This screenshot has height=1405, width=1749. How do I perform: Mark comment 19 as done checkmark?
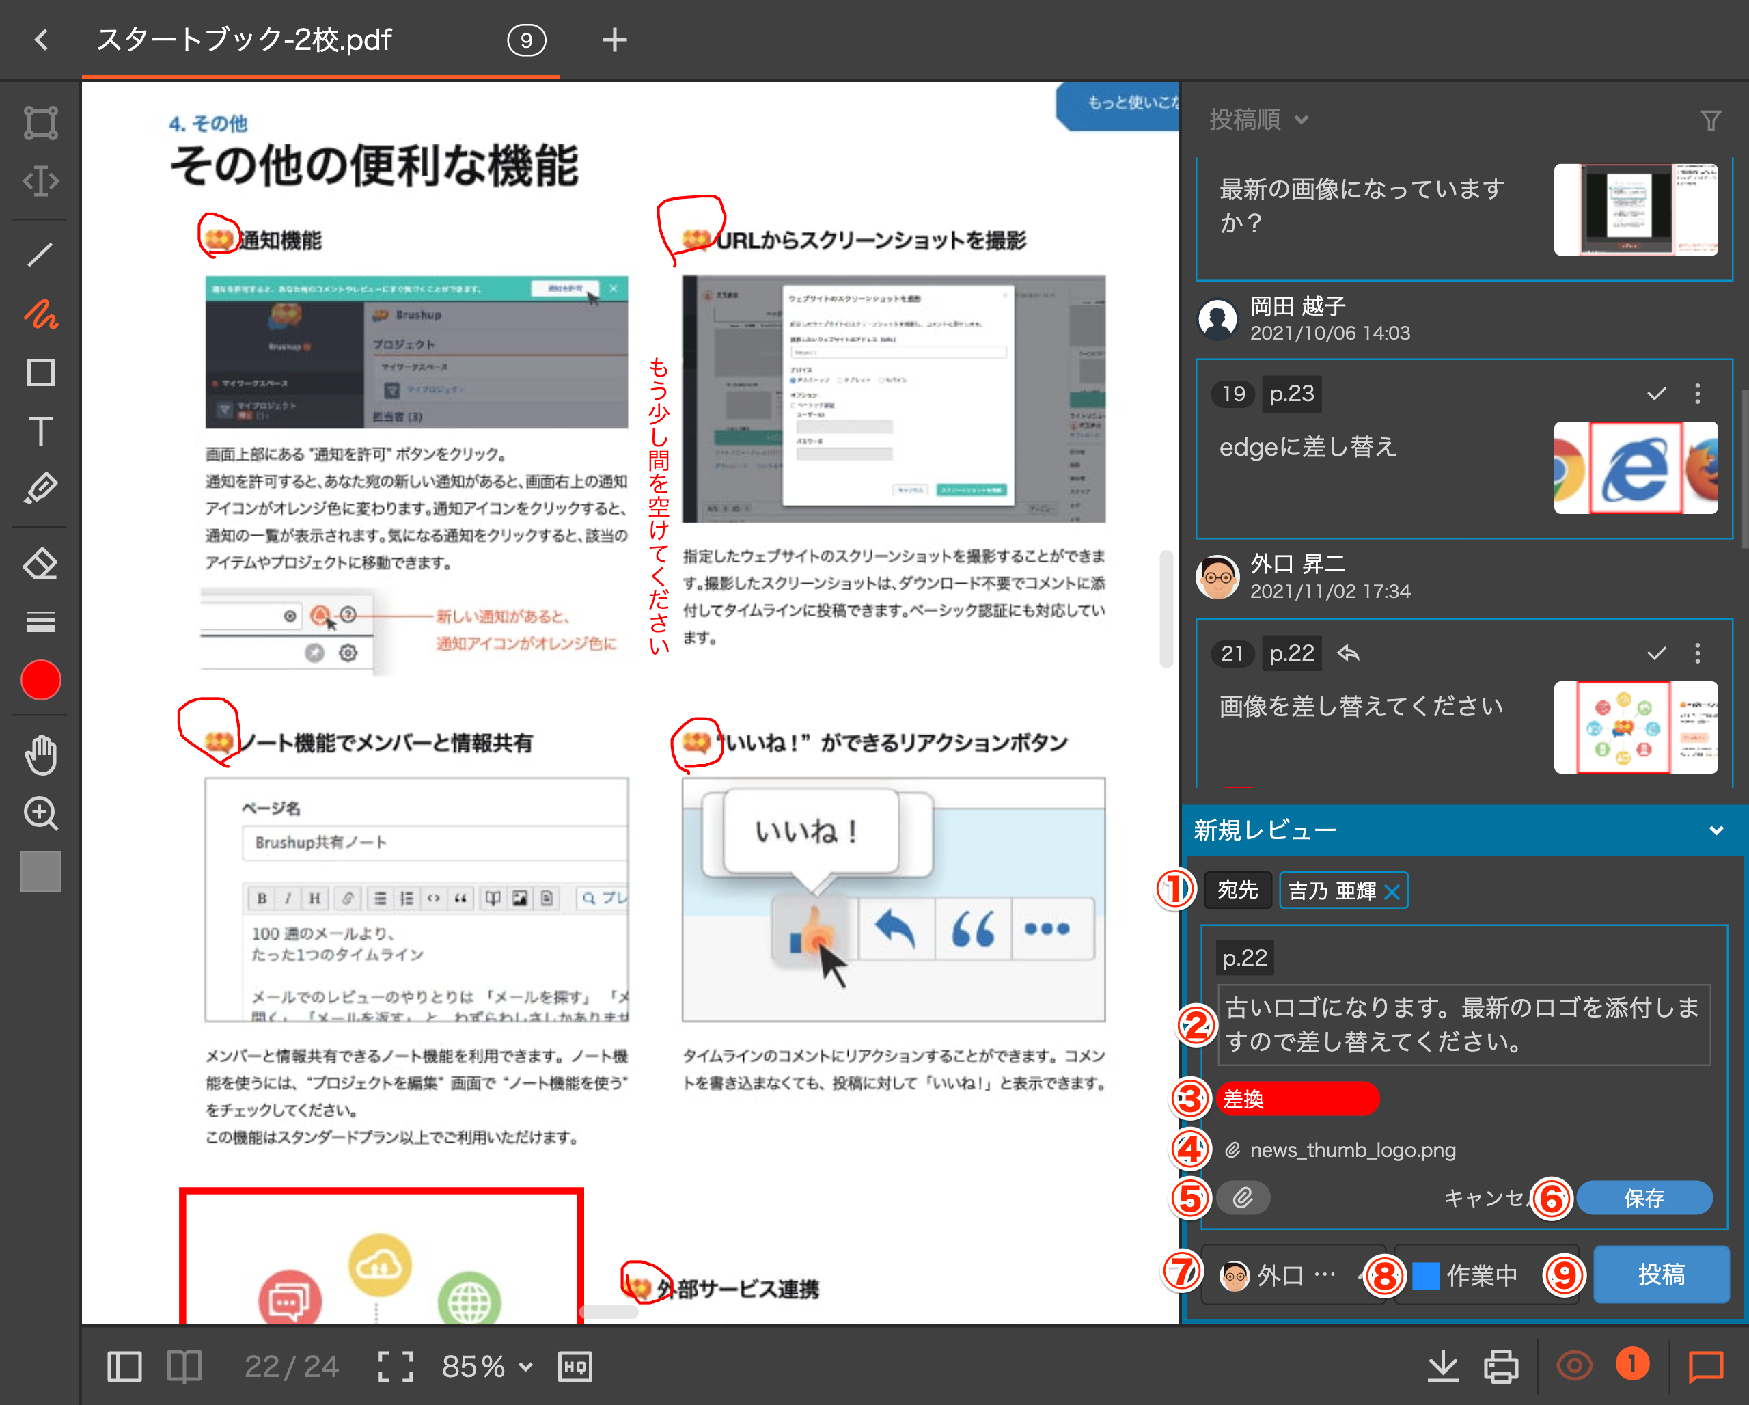[x=1657, y=394]
